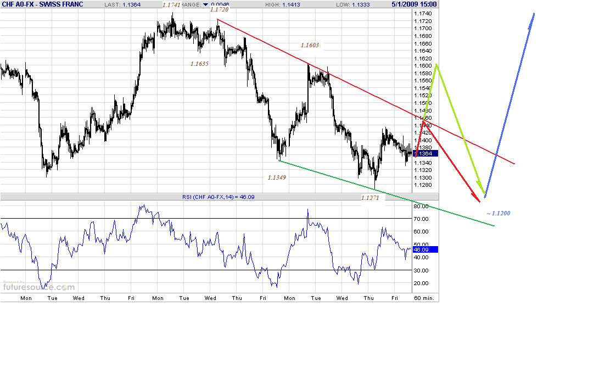Click the 80.00 RSI axis label
605x384 pixels.
pyautogui.click(x=421, y=207)
